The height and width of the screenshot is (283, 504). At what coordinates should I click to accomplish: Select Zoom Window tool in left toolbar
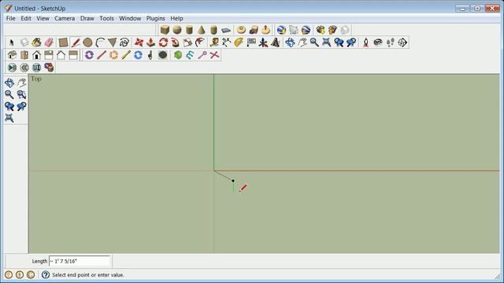21,94
